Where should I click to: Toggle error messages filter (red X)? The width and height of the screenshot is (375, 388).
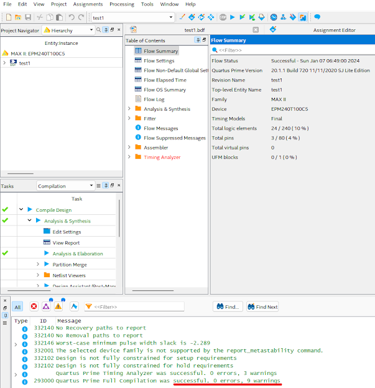click(34, 306)
